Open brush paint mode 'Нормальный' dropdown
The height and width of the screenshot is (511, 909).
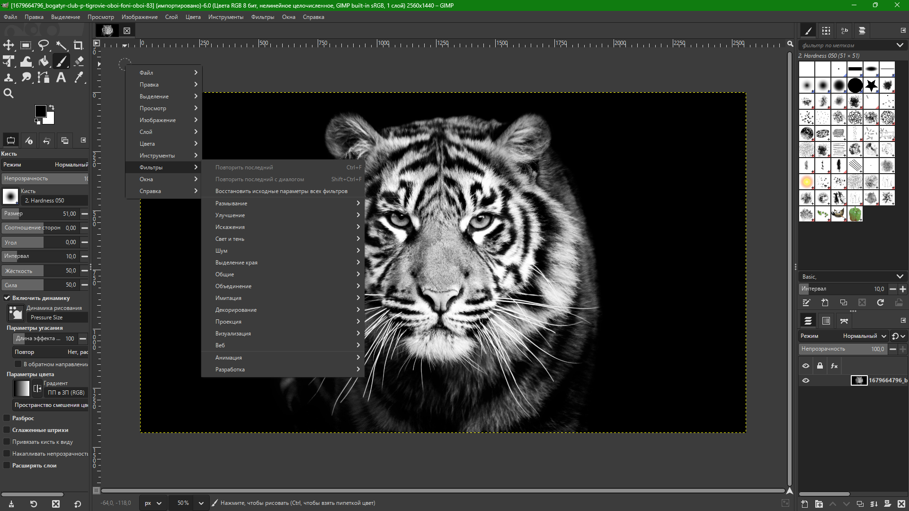click(x=45, y=165)
